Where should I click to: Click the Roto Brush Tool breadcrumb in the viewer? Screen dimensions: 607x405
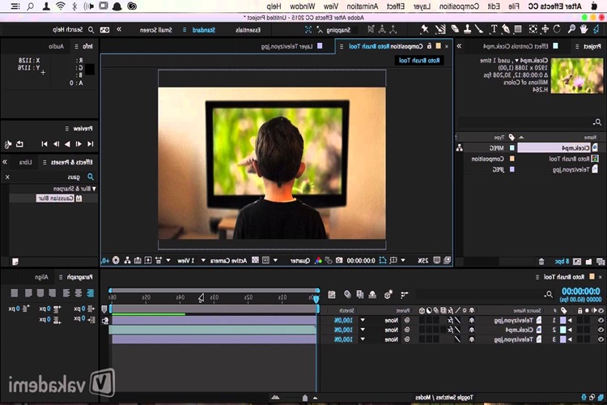tap(419, 61)
